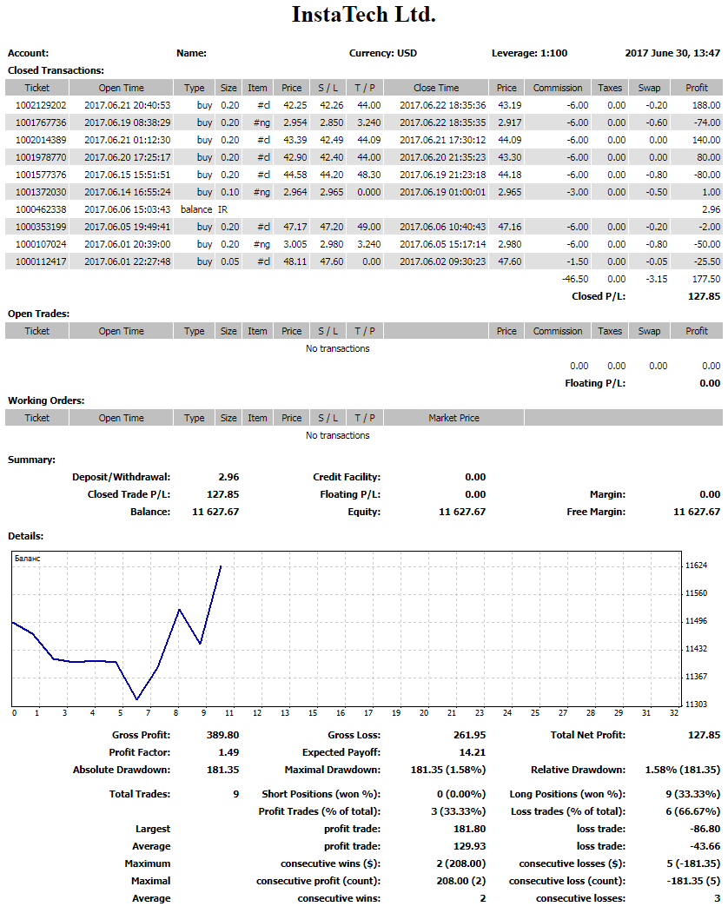Click Relative Drawdown value 1.58% (181.35)
Viewport: 728px width, 913px height.
pyautogui.click(x=683, y=770)
